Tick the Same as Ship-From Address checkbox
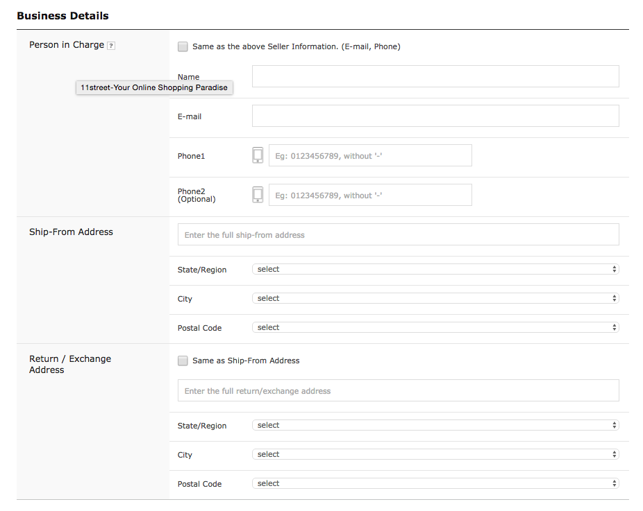This screenshot has height=511, width=643. click(183, 361)
